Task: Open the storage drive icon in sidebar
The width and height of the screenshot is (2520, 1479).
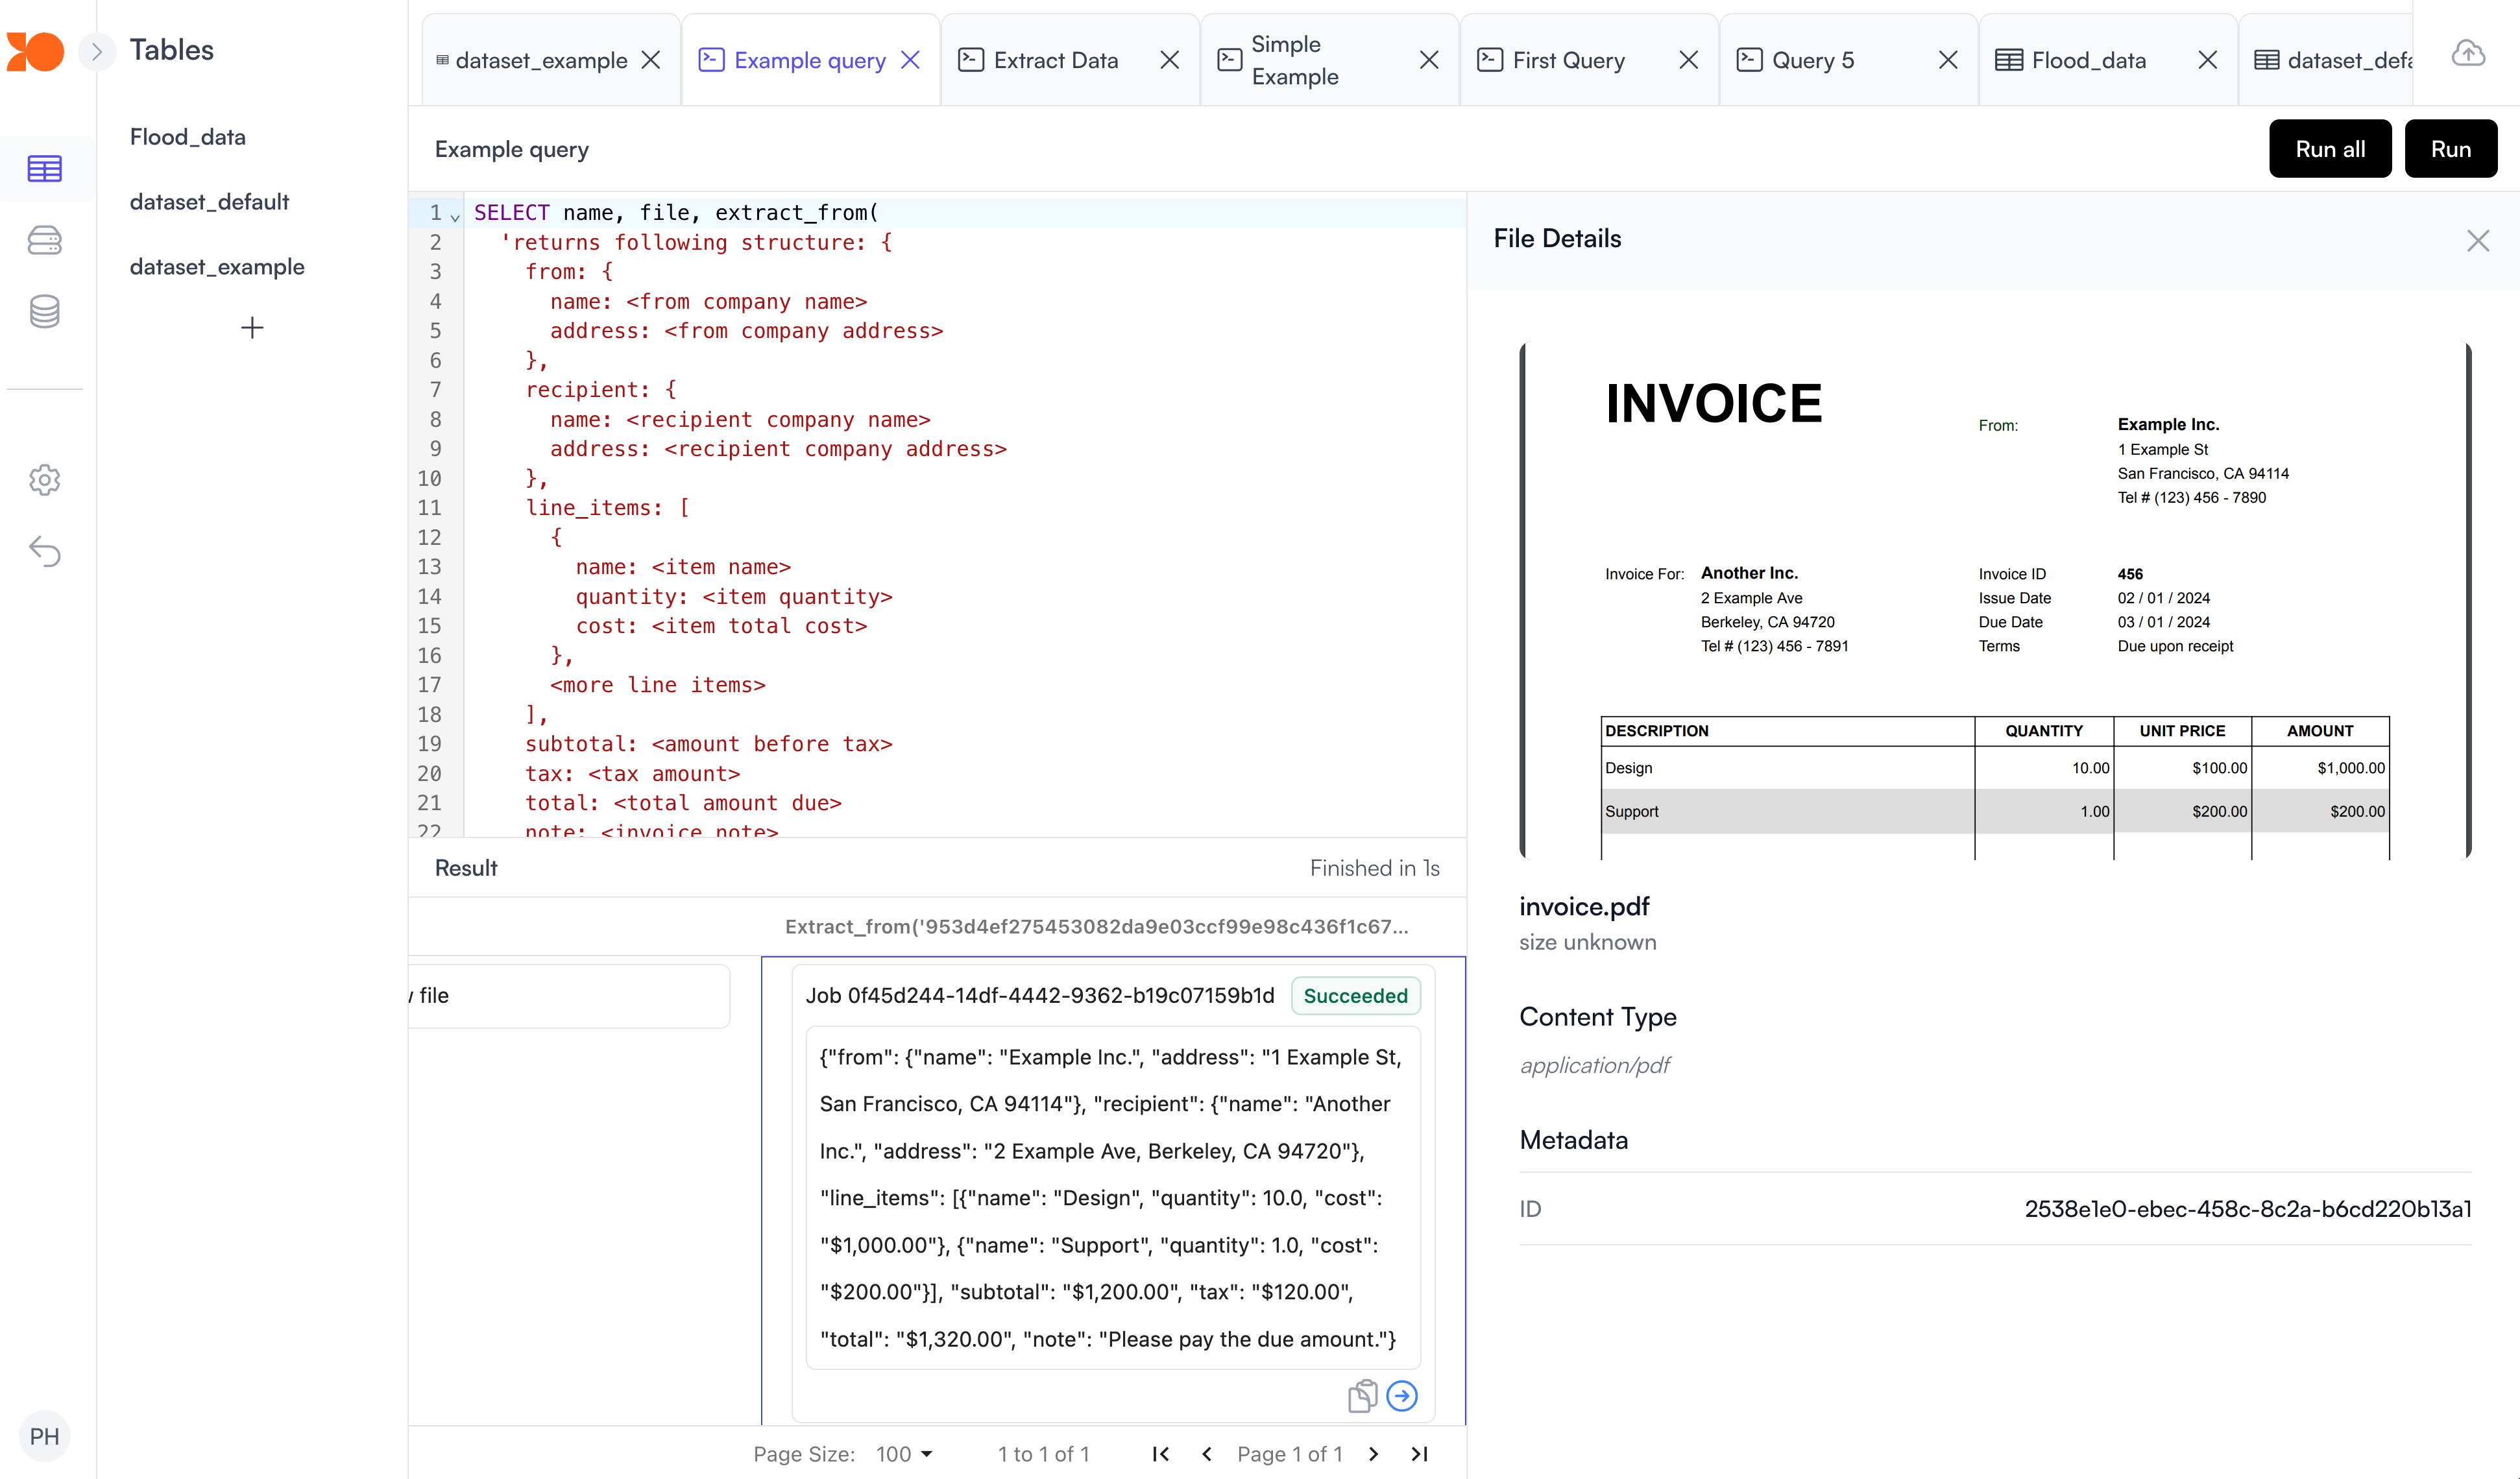Action: coord(44,240)
